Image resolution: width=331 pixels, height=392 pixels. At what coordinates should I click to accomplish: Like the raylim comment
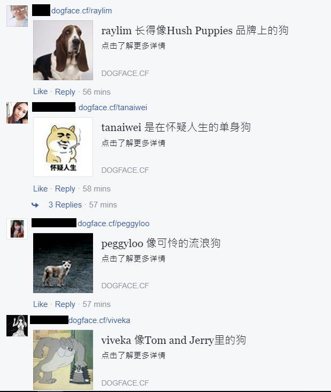41,91
